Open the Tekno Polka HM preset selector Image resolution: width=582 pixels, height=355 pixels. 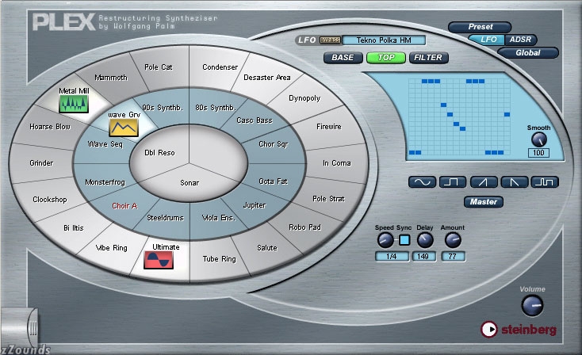click(x=384, y=40)
